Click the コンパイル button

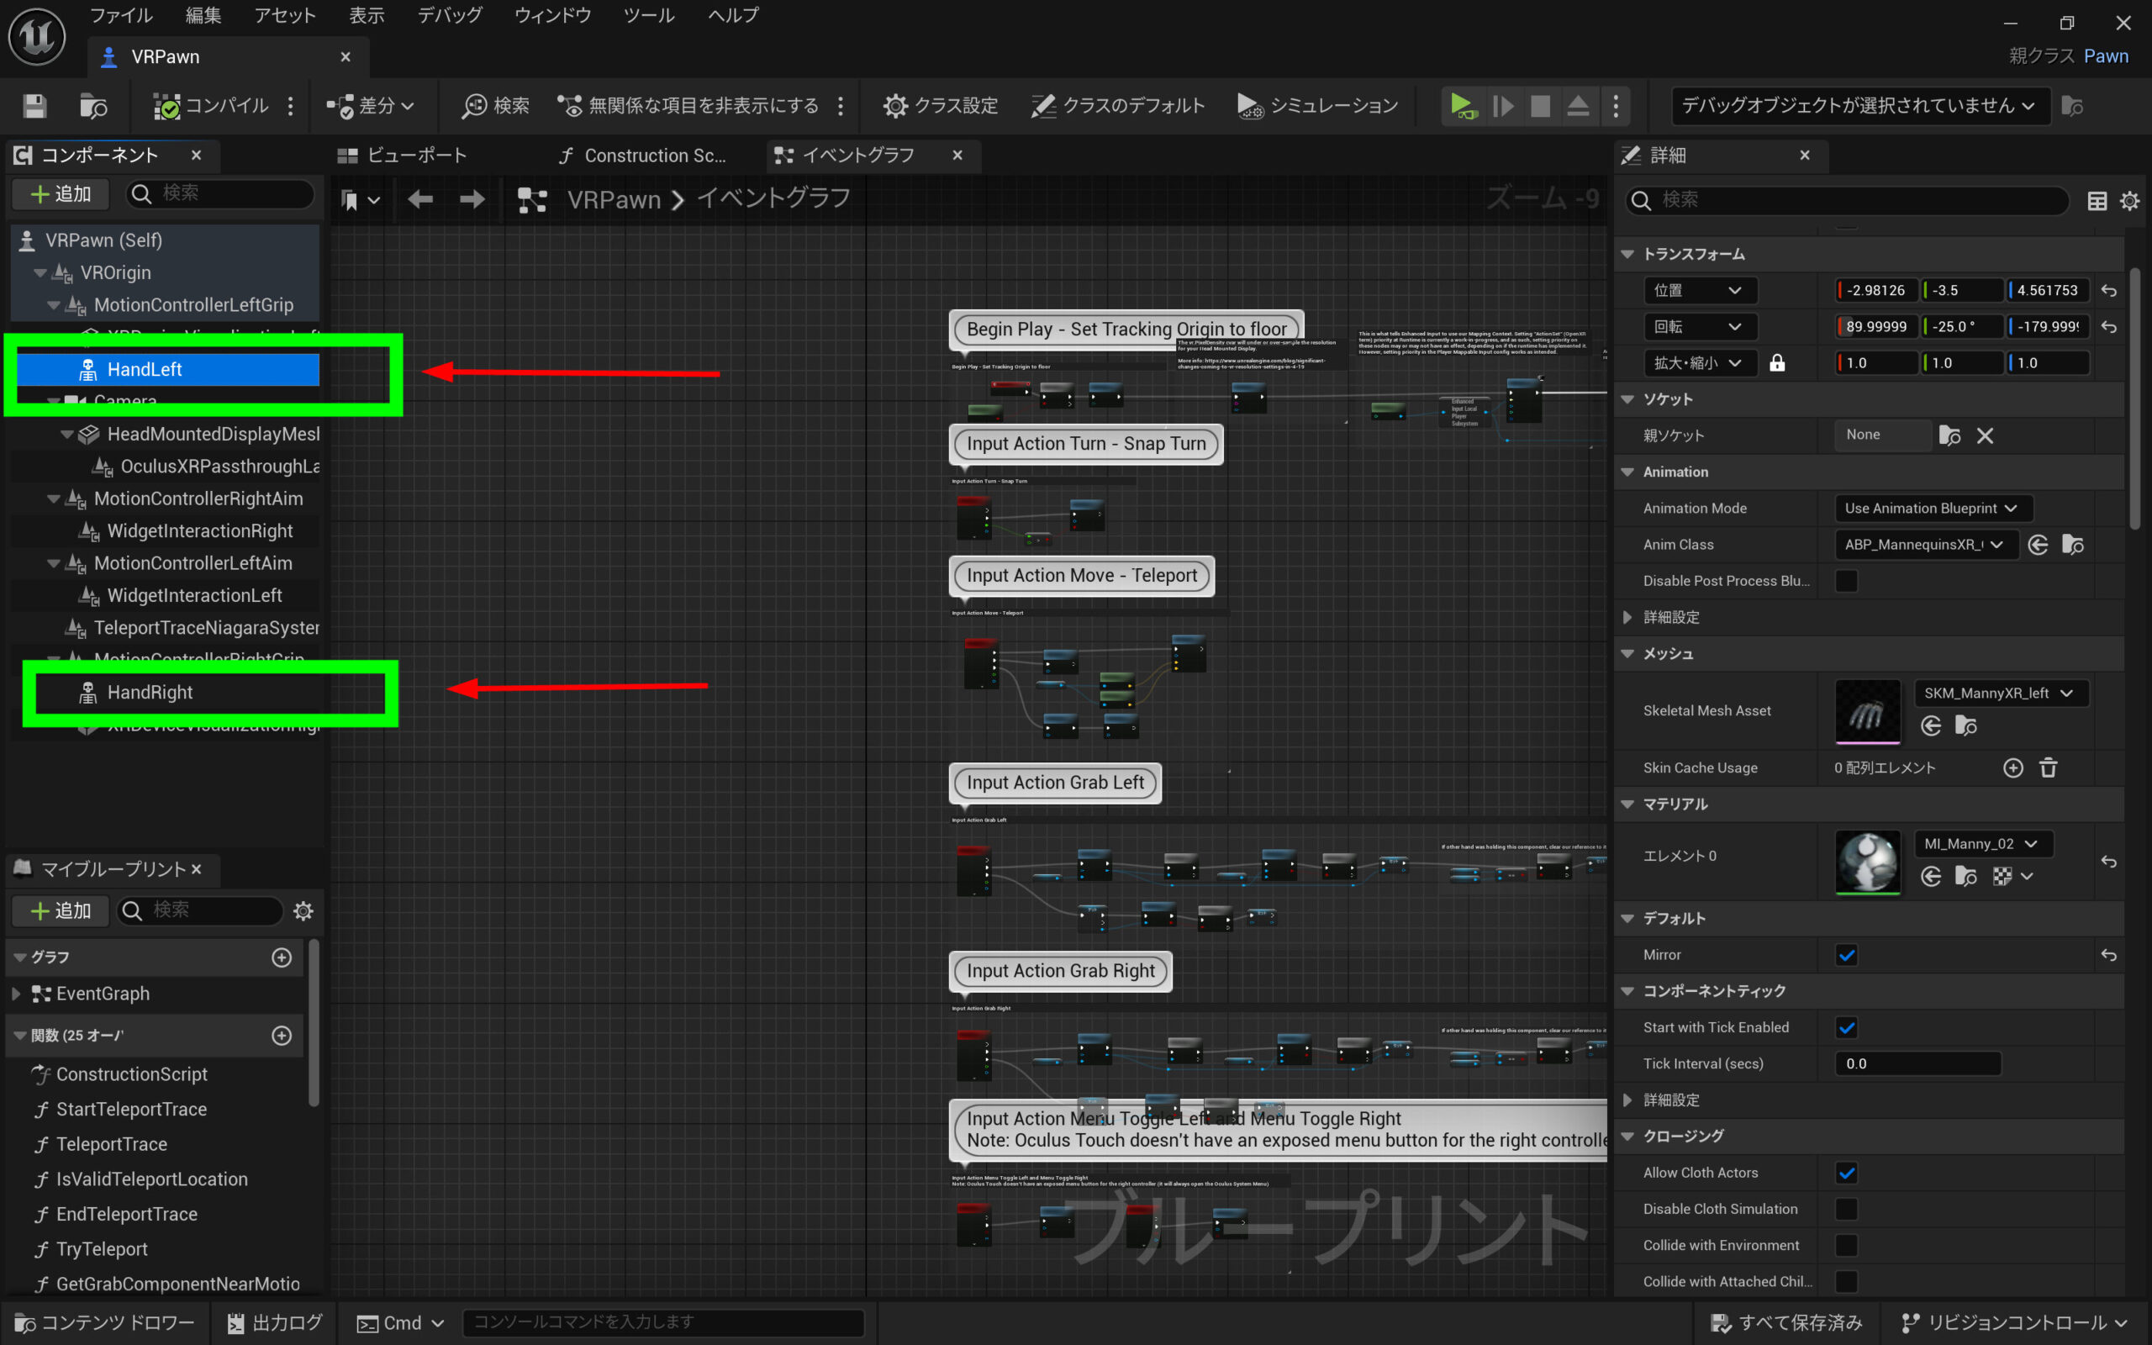pyautogui.click(x=211, y=106)
